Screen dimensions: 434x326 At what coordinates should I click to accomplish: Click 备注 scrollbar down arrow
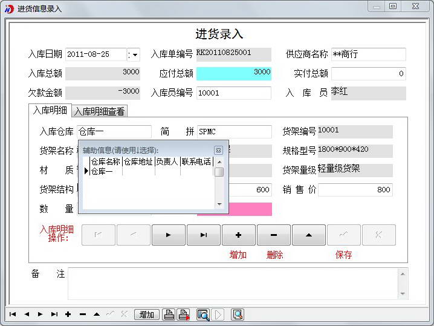(x=403, y=293)
